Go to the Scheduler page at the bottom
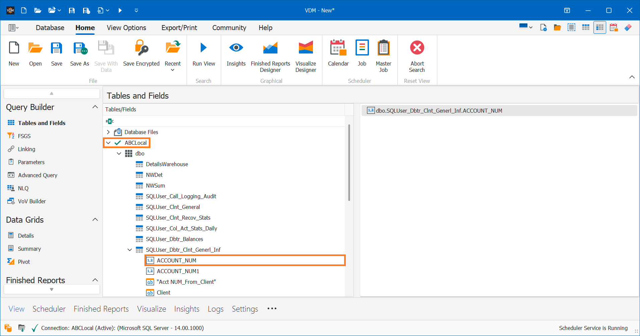 tap(49, 309)
